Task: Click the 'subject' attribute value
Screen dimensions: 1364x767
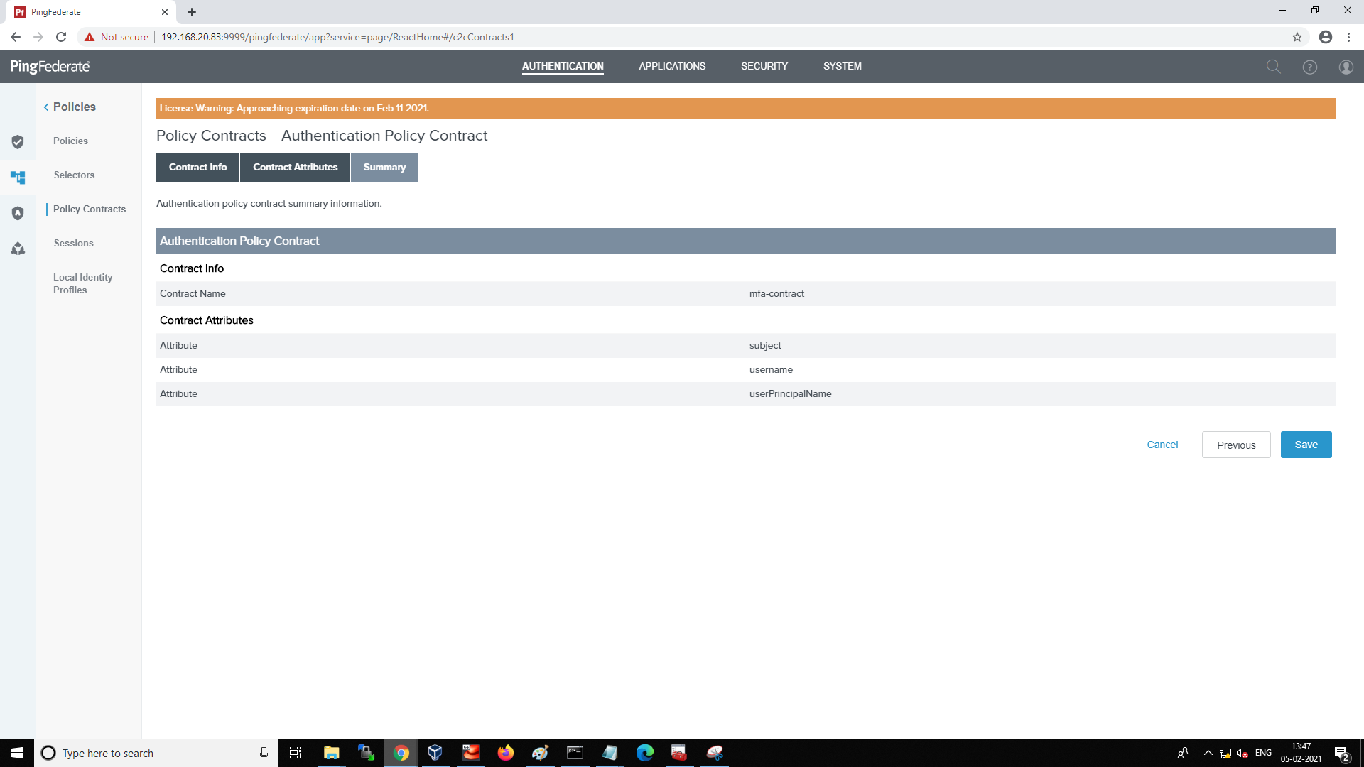Action: (x=765, y=345)
